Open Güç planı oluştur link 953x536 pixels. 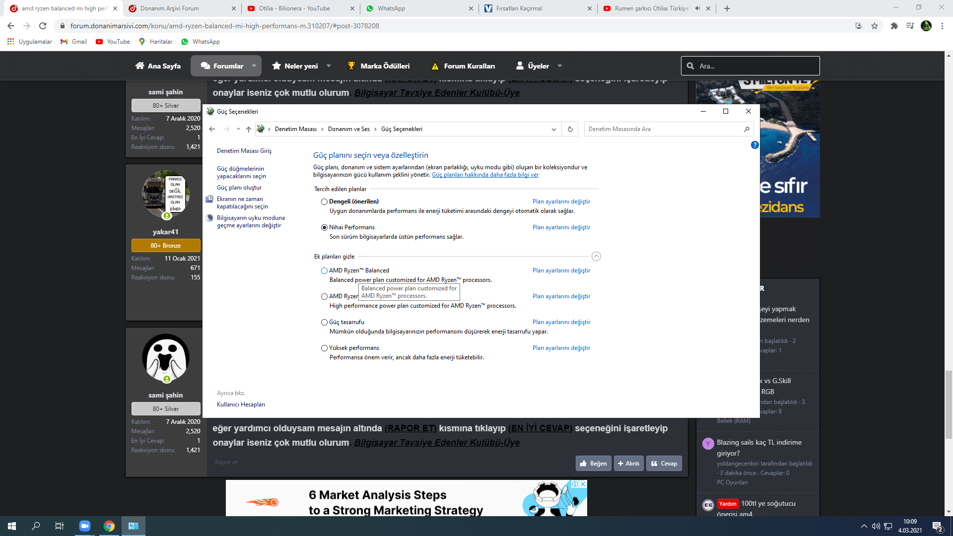tap(239, 188)
